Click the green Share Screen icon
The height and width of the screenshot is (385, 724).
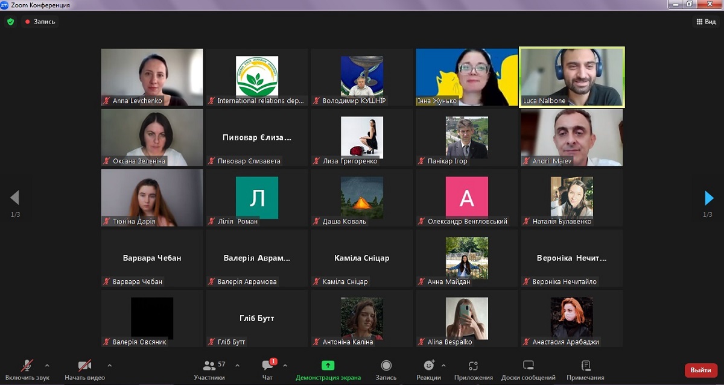click(328, 366)
